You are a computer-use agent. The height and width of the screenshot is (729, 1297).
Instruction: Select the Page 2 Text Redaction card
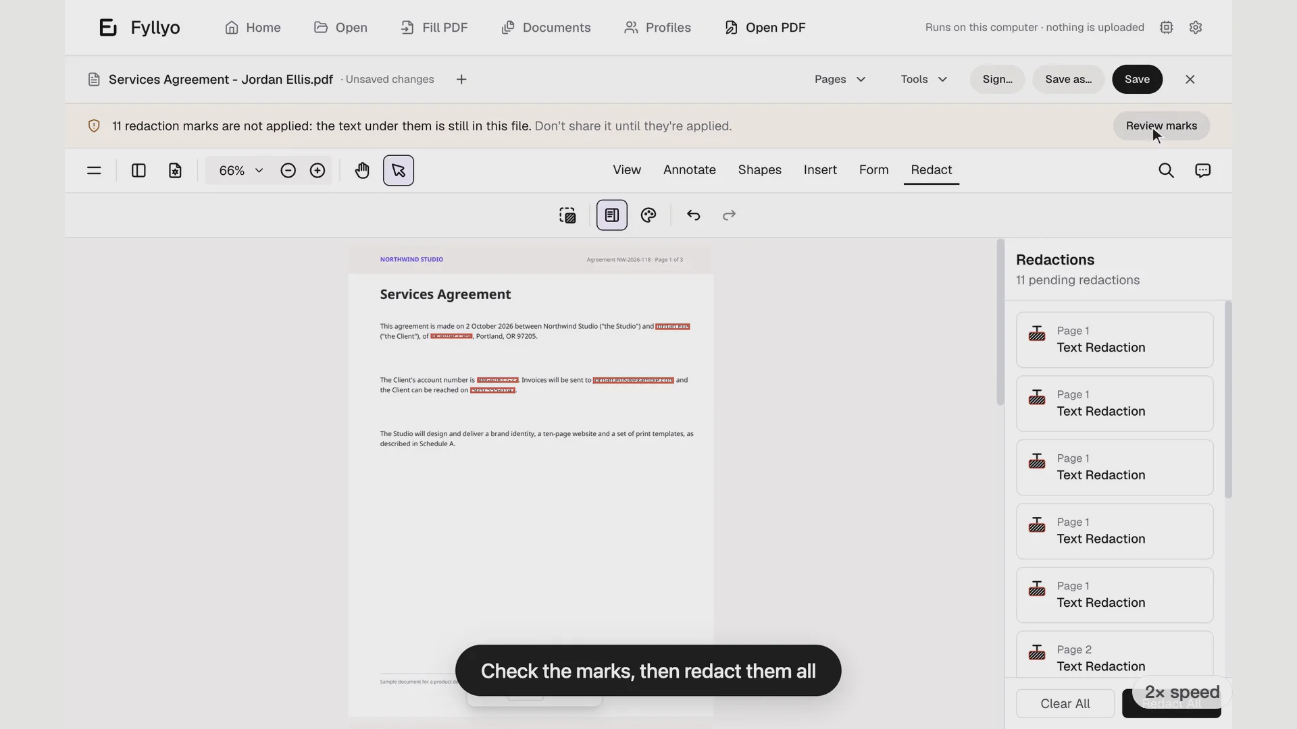tap(1115, 655)
